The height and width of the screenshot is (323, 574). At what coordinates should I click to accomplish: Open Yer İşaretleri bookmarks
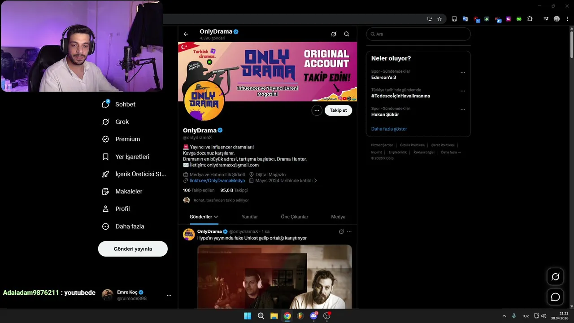[126, 157]
